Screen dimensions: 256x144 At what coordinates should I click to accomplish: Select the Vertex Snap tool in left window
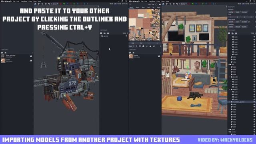coord(49,4)
